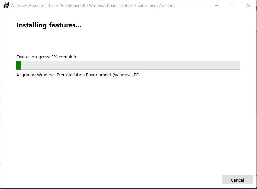Close the Add-ons installer window
The image size is (257, 189).
pyautogui.click(x=248, y=6)
